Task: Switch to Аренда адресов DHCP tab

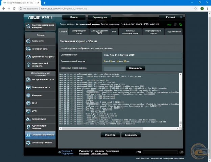Action: (99, 32)
